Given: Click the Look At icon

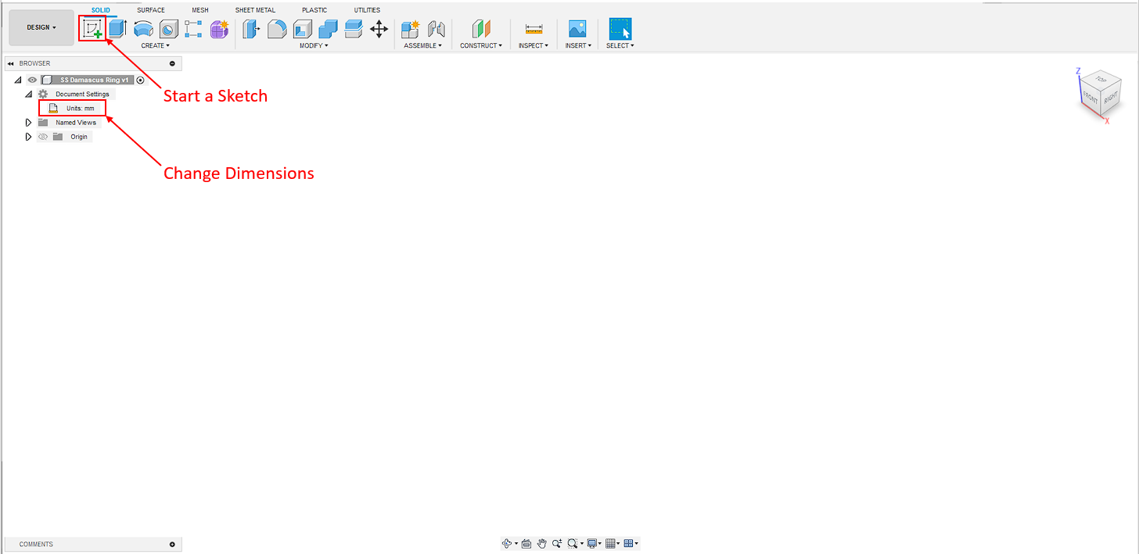Looking at the screenshot, I should (x=526, y=543).
